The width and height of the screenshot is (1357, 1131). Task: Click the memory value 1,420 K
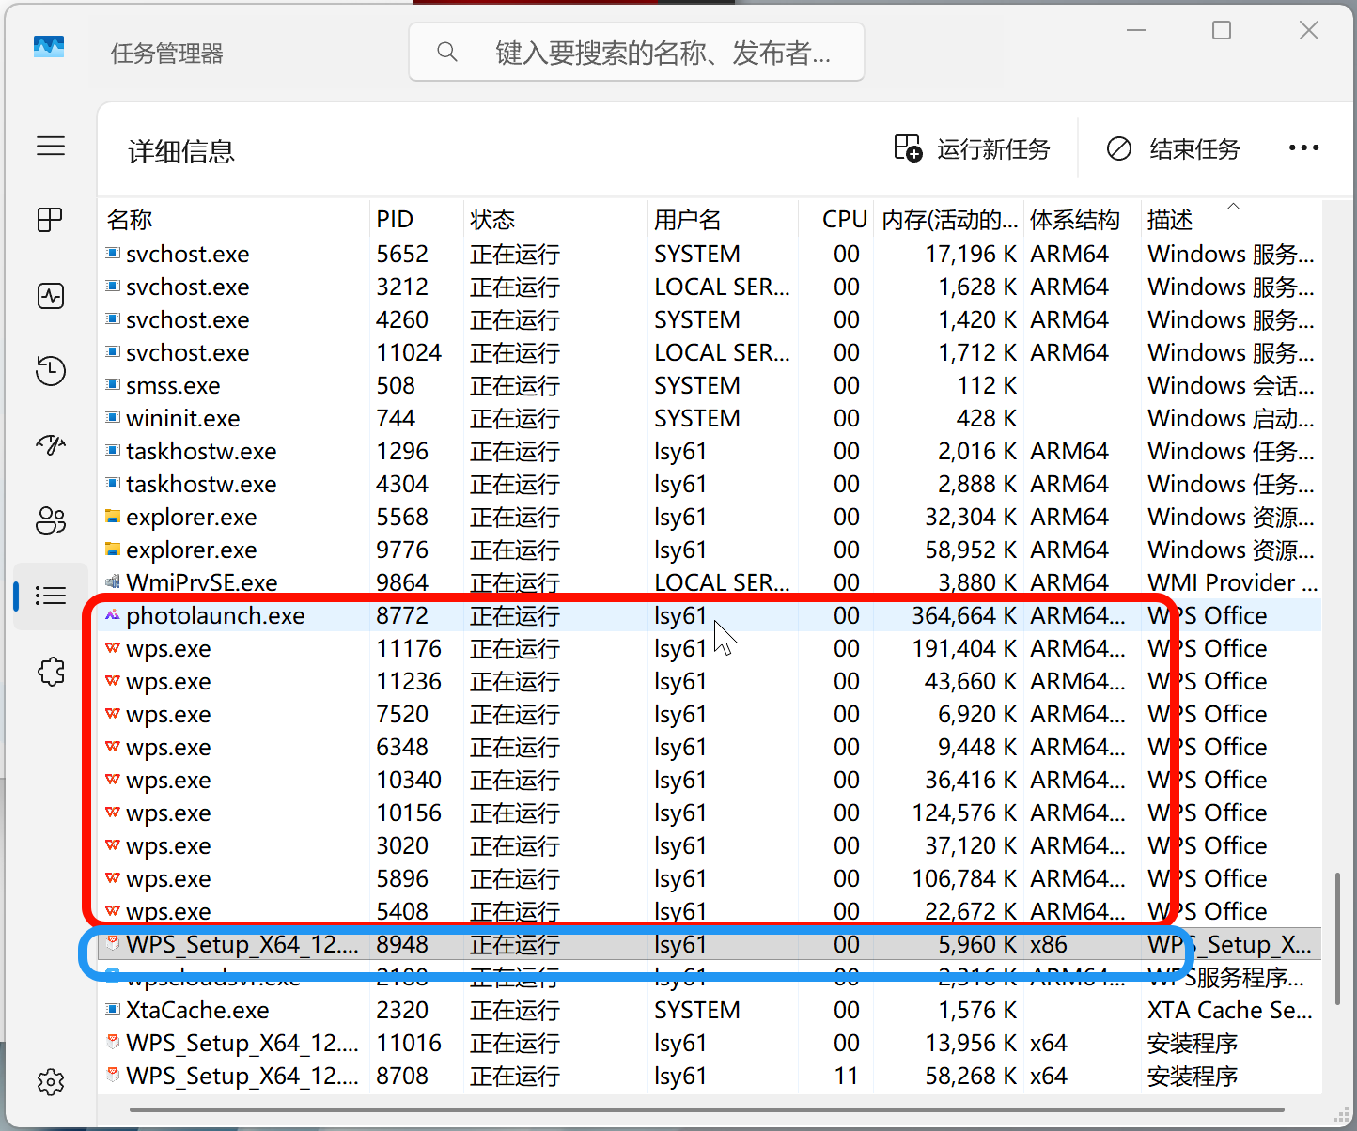coord(977,319)
